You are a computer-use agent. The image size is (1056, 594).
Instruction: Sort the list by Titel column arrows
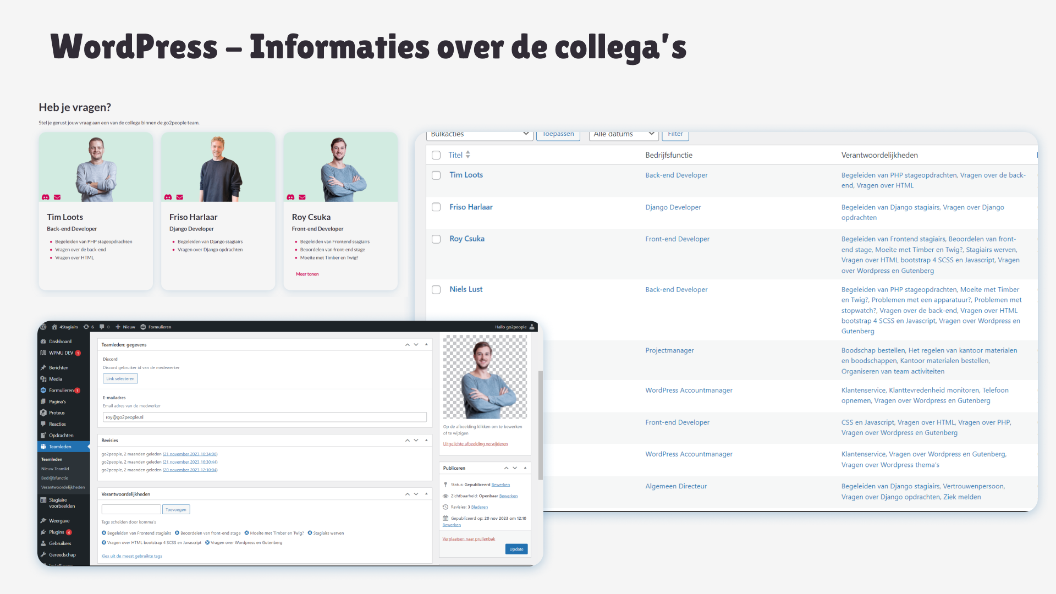(x=468, y=155)
